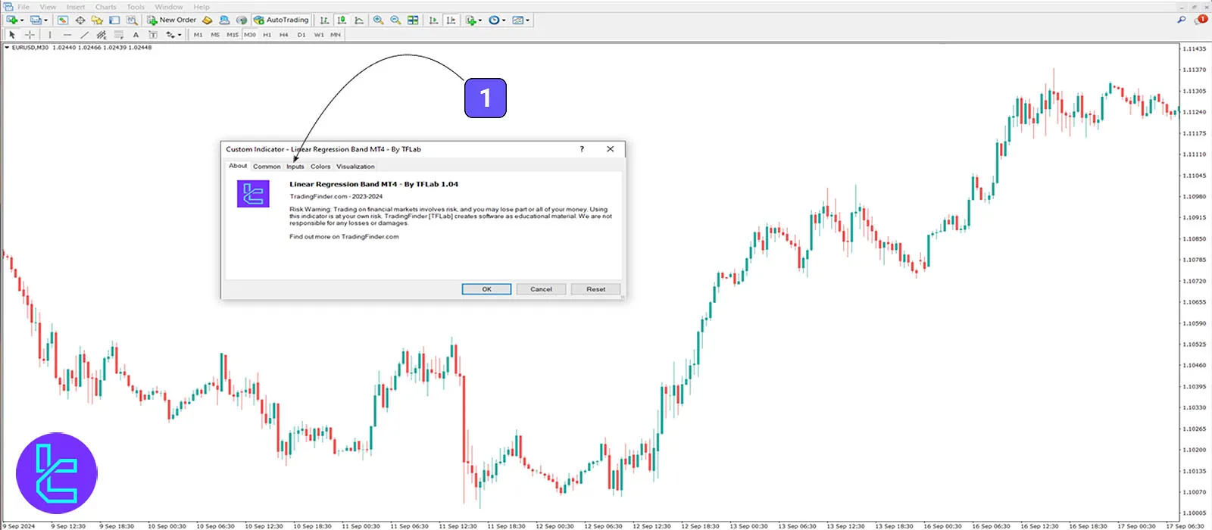Zoom in on the chart
This screenshot has width=1212, height=530.
[x=378, y=20]
